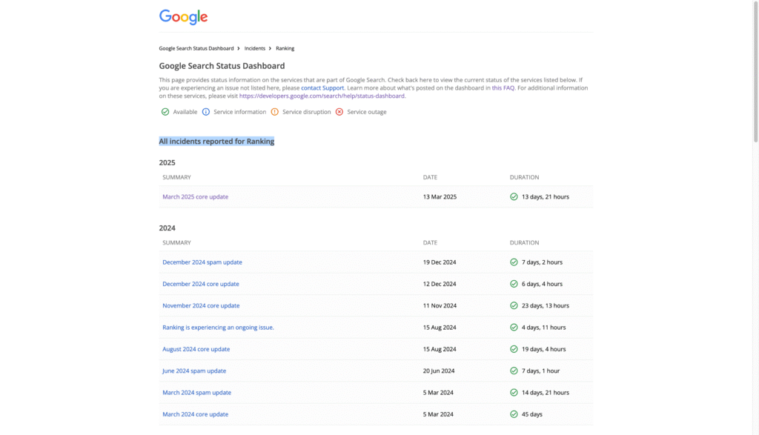
Task: Open Google Search Status Dashboard breadcrumb
Action: point(196,48)
